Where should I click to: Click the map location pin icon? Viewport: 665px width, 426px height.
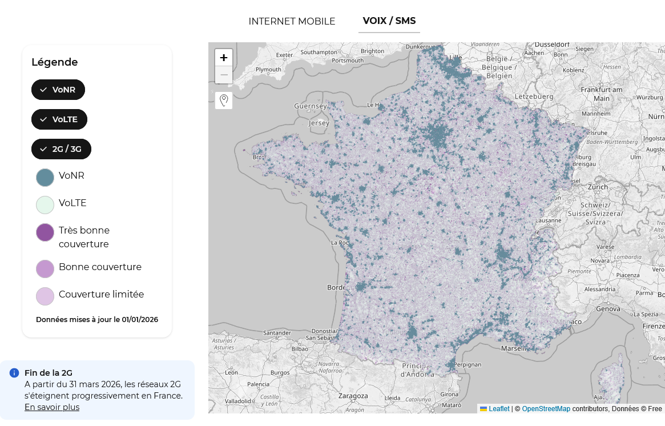[x=224, y=101]
